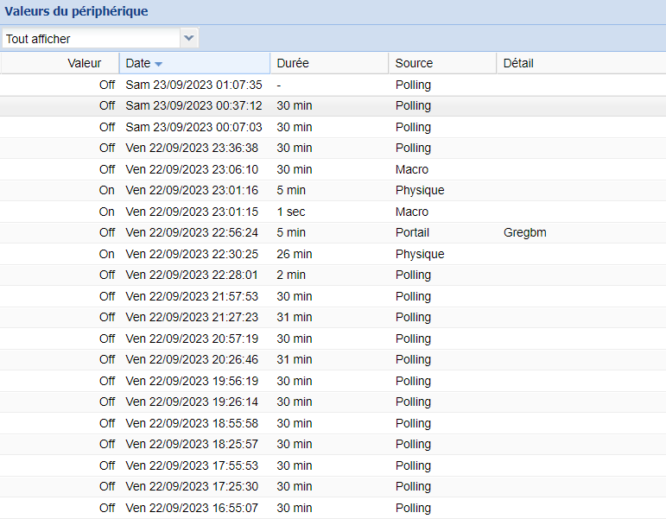
Task: Select date Ven 22/09/2023 18:55:58
Action: tap(192, 423)
